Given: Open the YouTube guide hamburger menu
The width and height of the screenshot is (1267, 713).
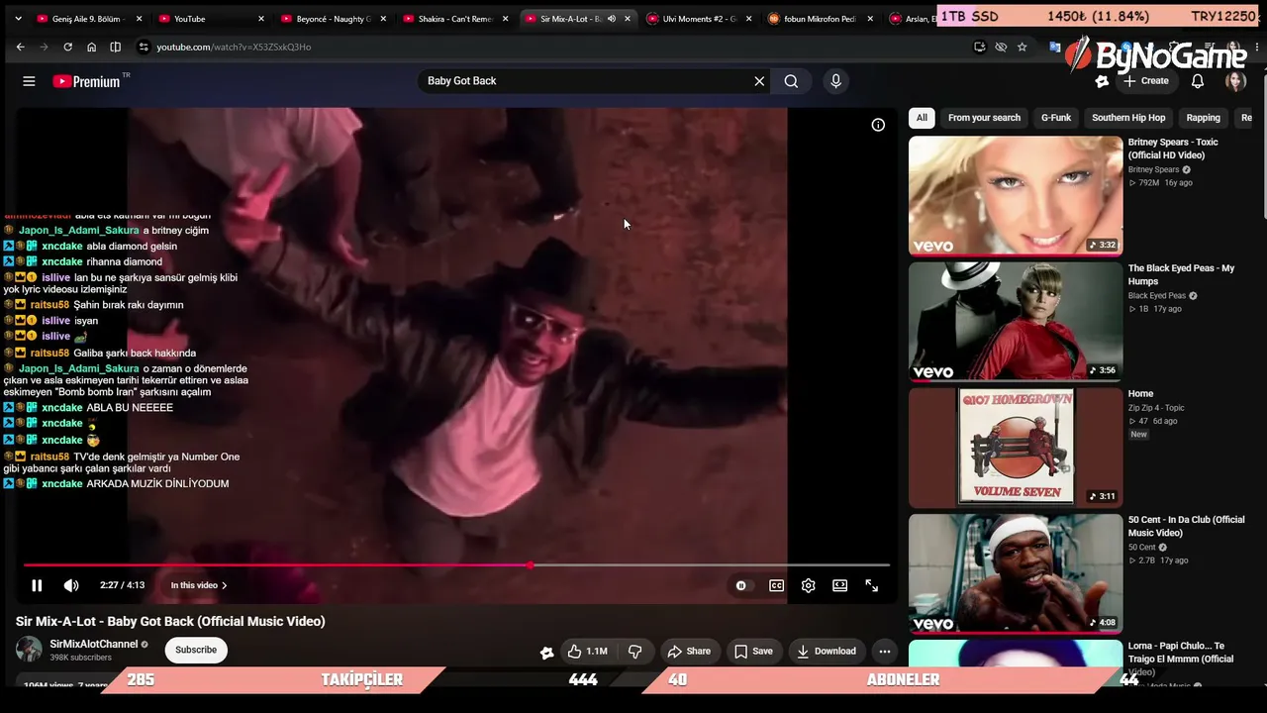Looking at the screenshot, I should 29,81.
